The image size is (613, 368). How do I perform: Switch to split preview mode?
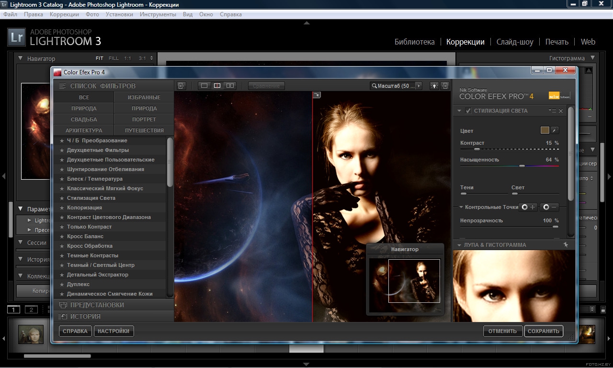tap(217, 86)
